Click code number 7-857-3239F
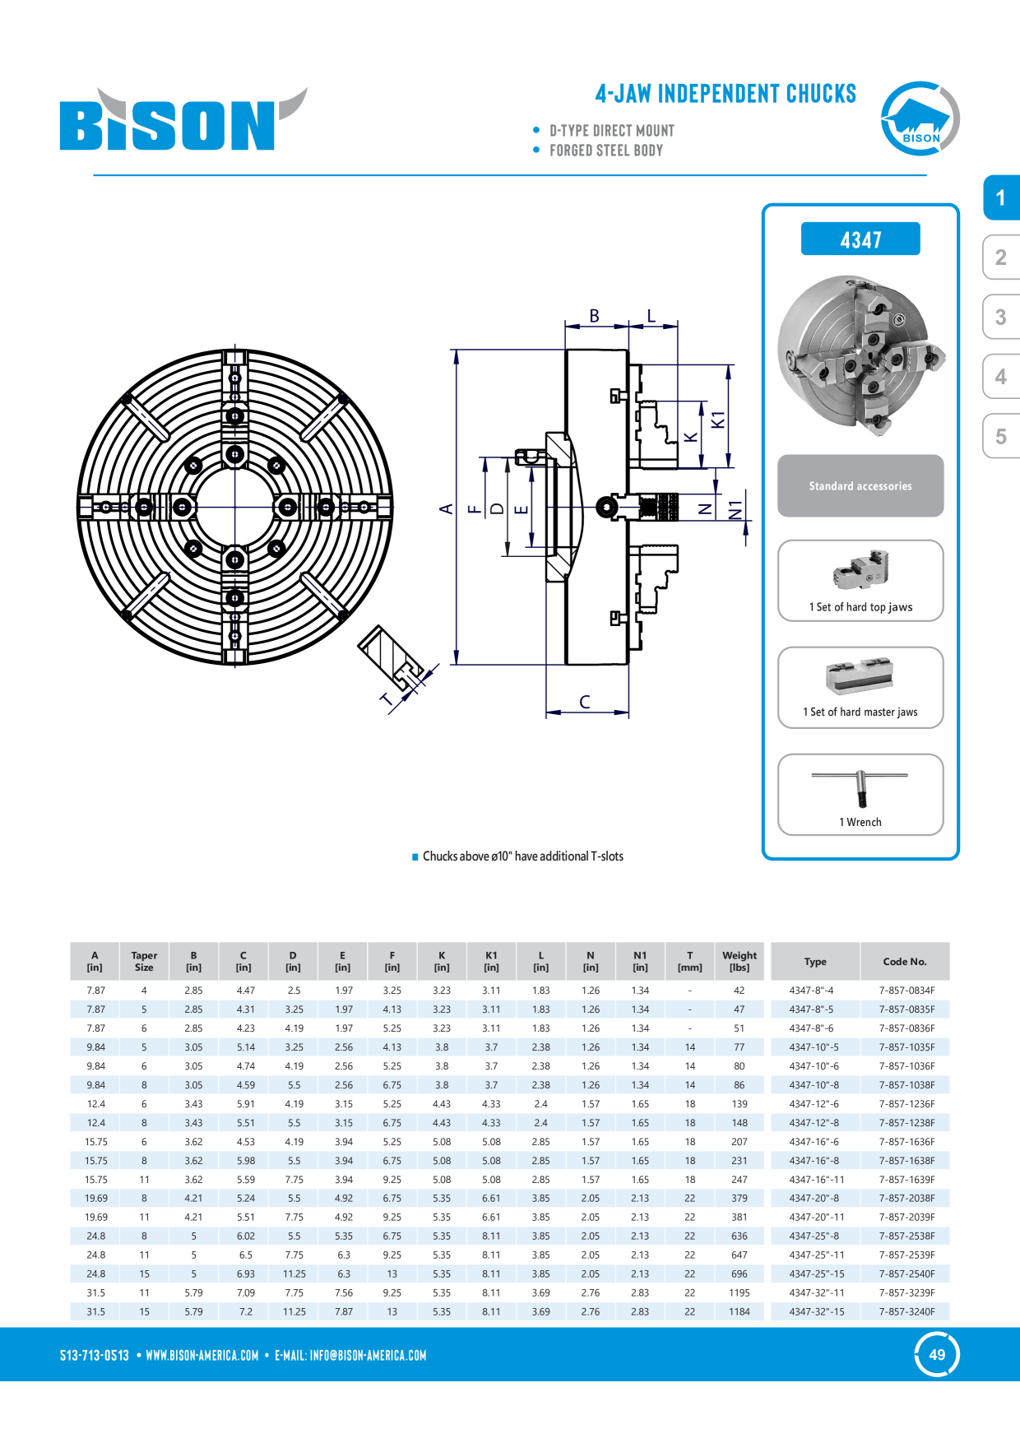 (906, 1292)
